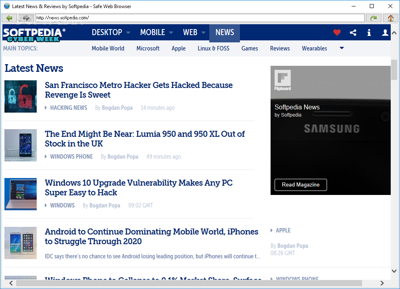Expand more main topics dropdown arrow

pos(342,48)
